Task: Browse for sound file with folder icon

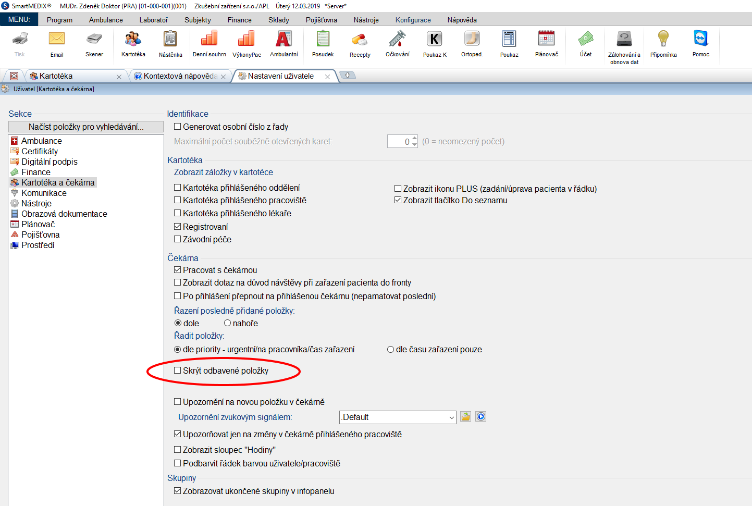Action: (465, 416)
